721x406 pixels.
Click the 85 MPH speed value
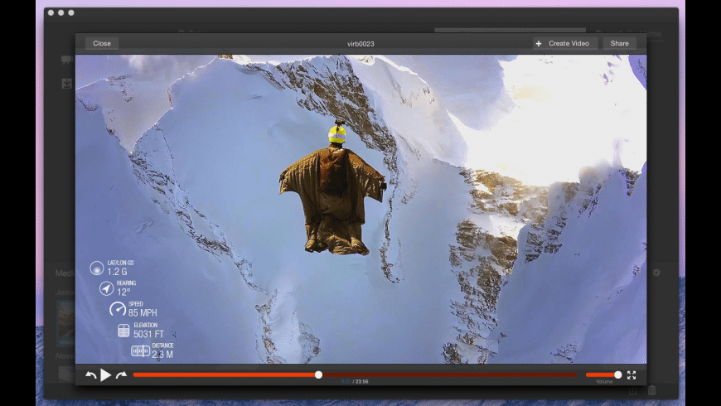coord(143,313)
